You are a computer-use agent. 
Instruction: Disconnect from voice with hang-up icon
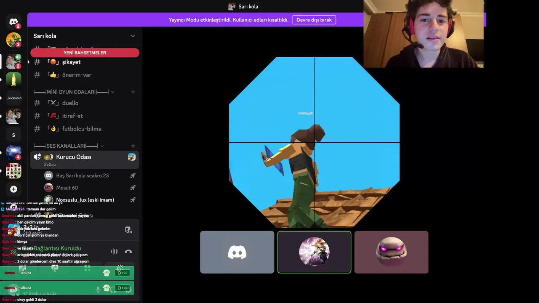coord(128,252)
